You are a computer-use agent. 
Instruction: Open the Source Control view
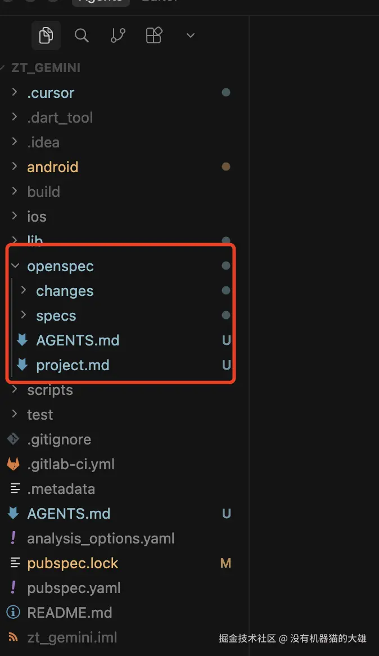point(118,35)
